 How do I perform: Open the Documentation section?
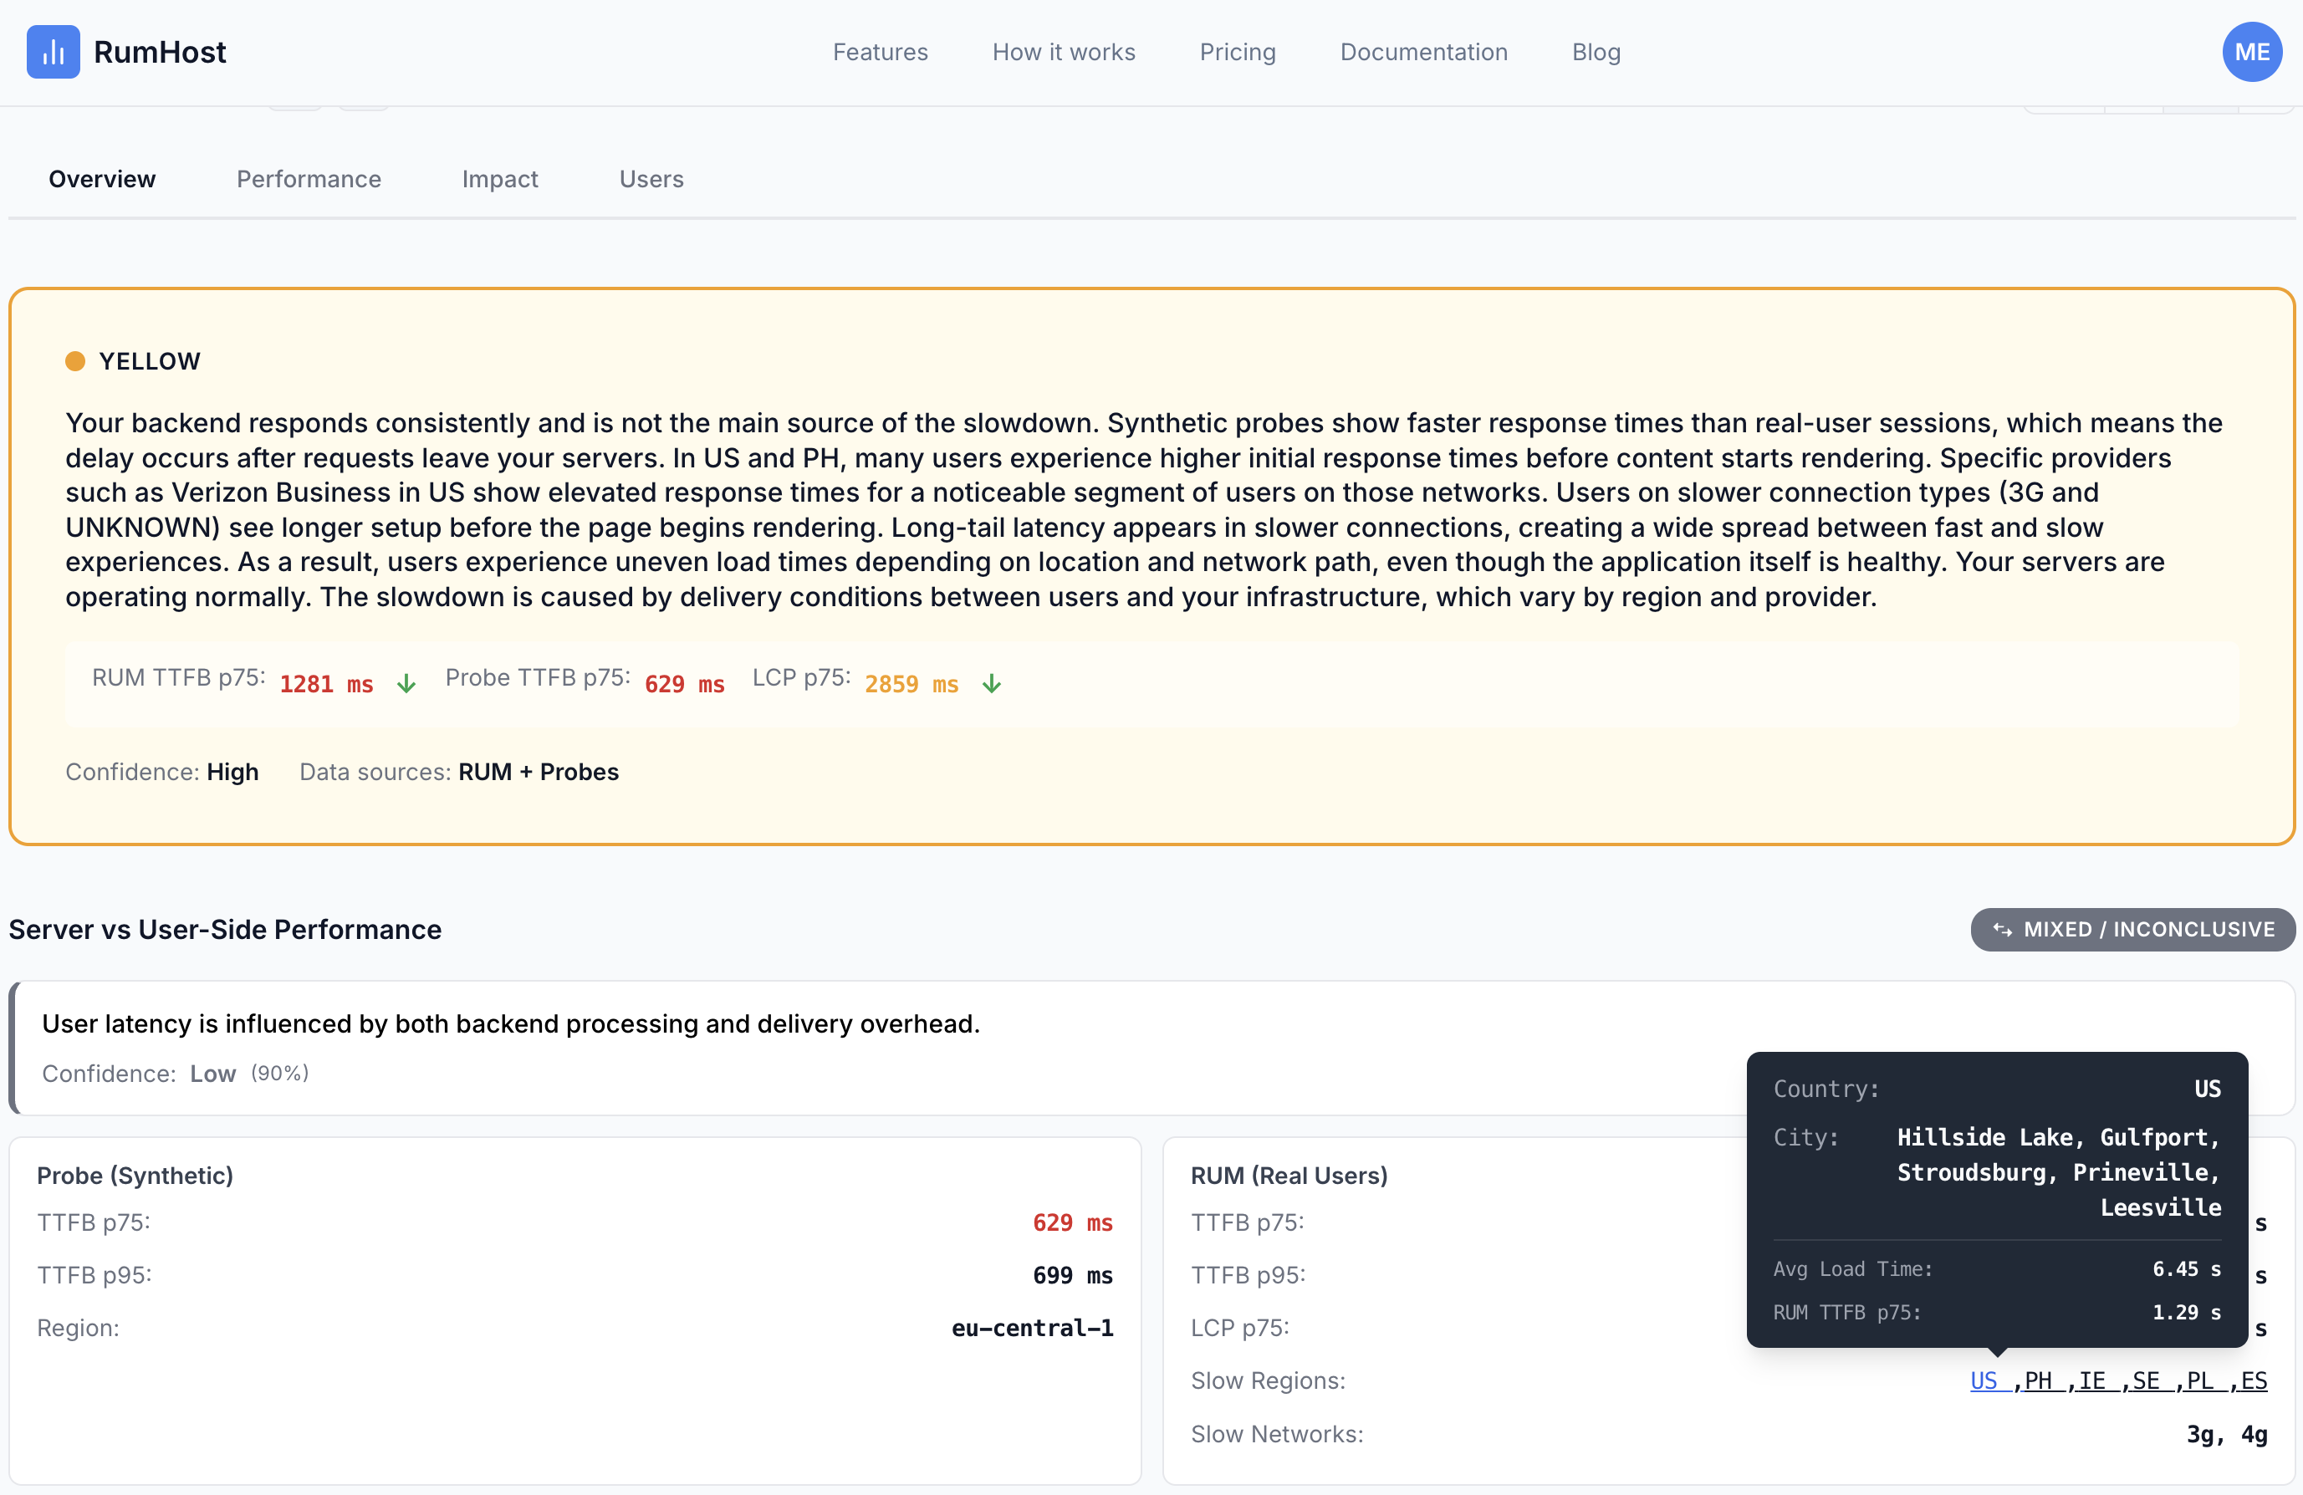[1423, 52]
